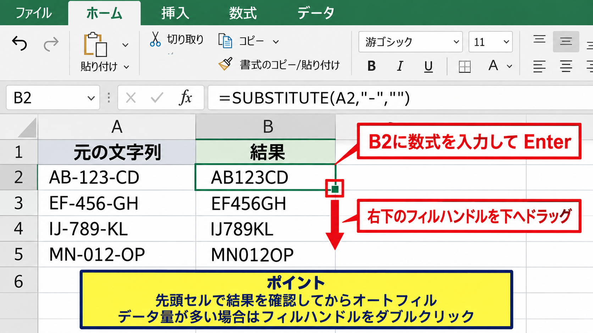Select the 元の文字列 header cell

[117, 152]
